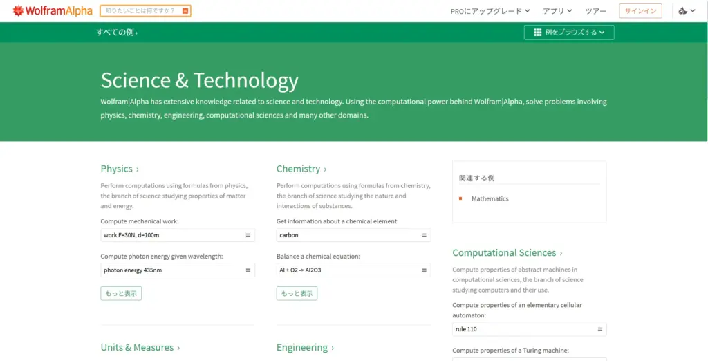
Task: Click 'Get information about a chemical element:' label
Action: click(x=337, y=221)
